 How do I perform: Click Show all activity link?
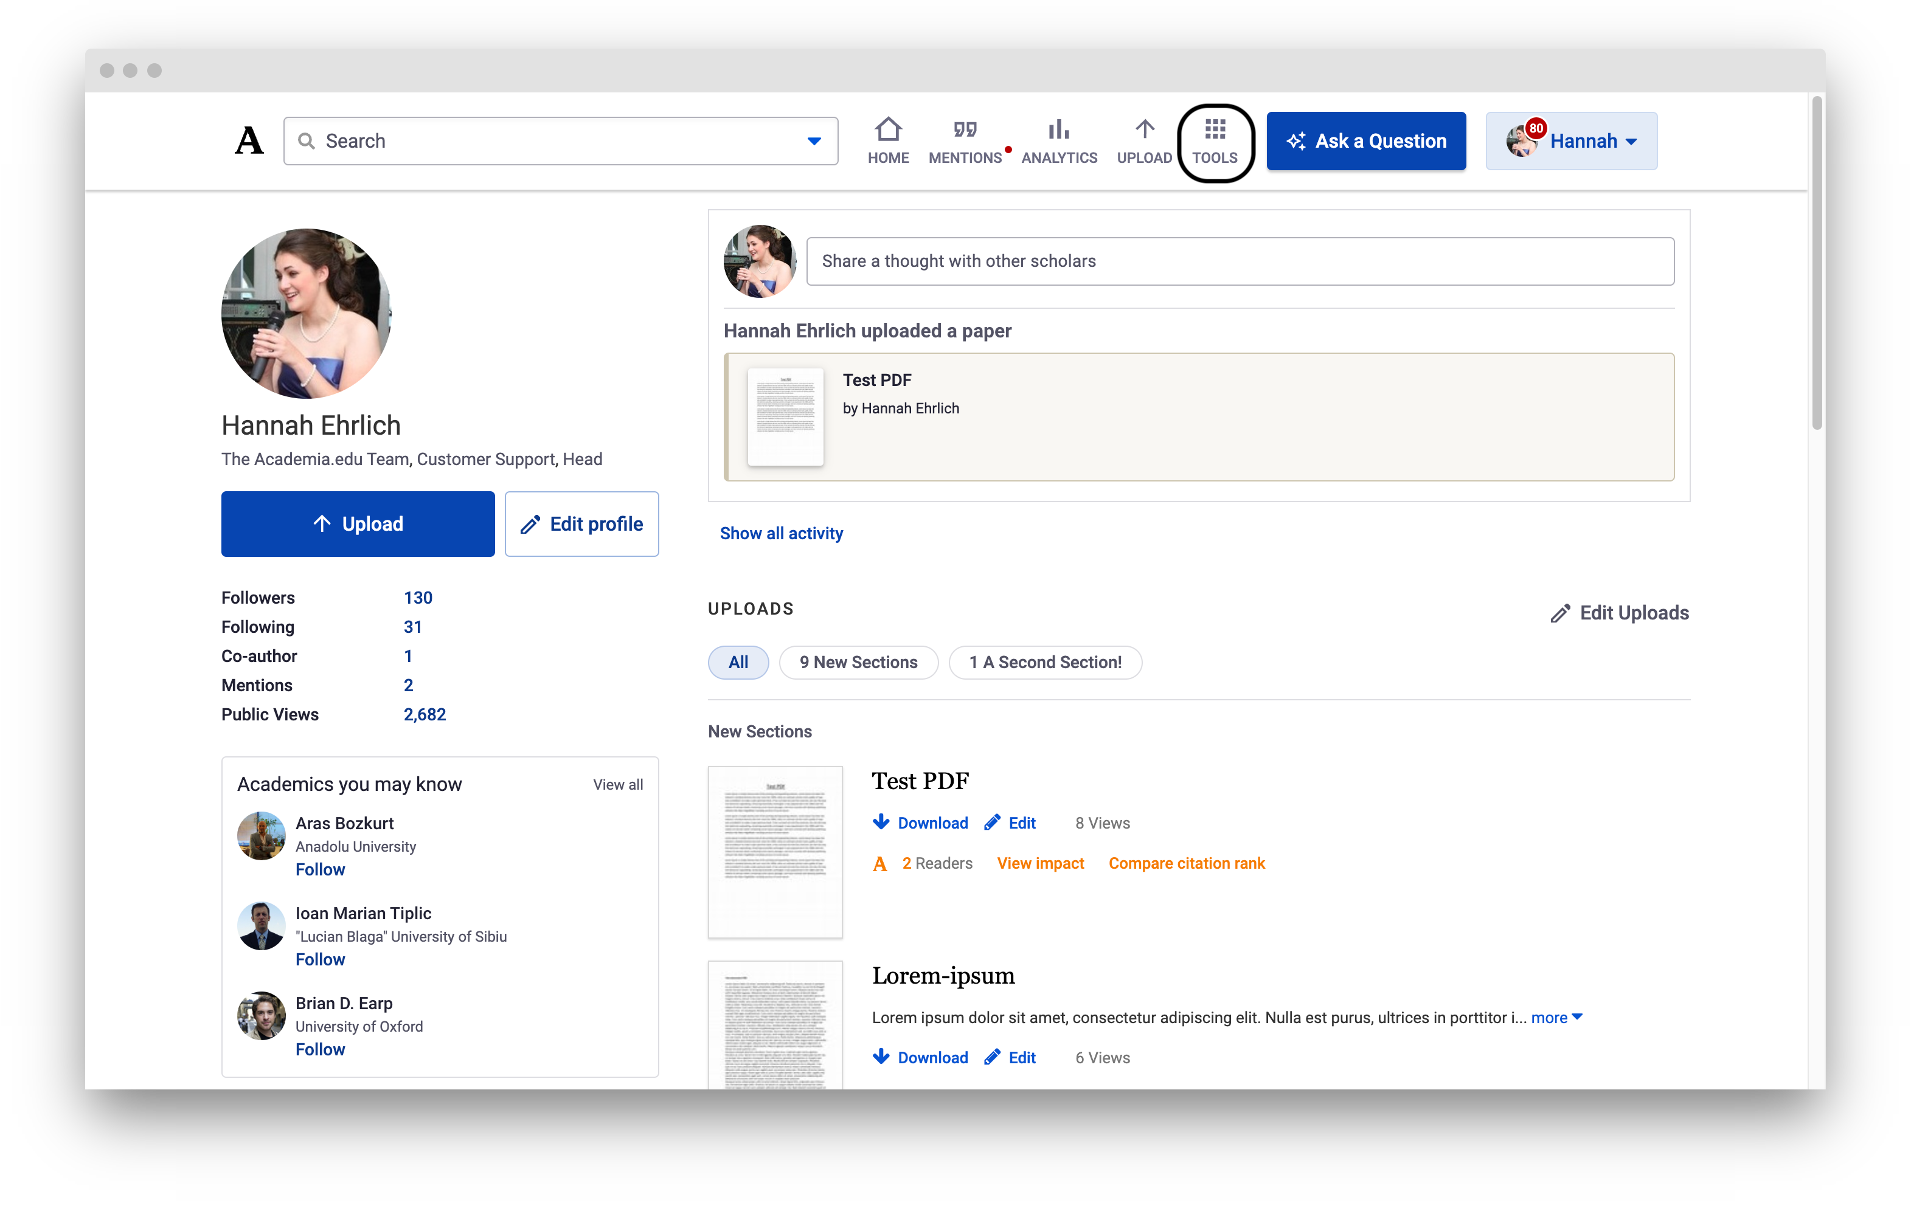[781, 534]
